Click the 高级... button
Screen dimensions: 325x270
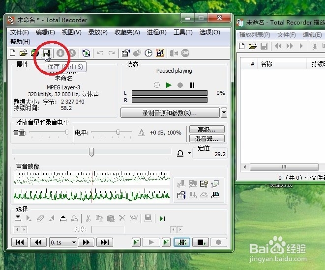[x=207, y=130]
